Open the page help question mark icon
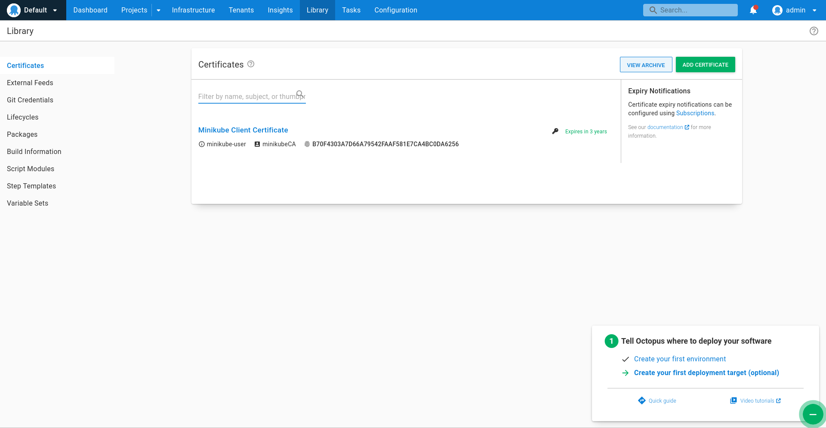826x428 pixels. coord(814,31)
